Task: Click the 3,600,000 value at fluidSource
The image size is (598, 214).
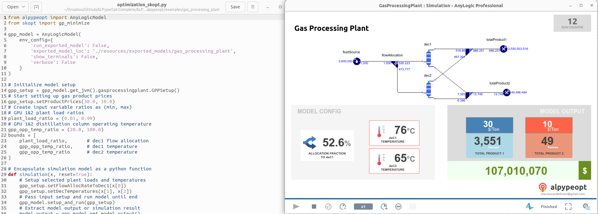Action: tap(345, 61)
